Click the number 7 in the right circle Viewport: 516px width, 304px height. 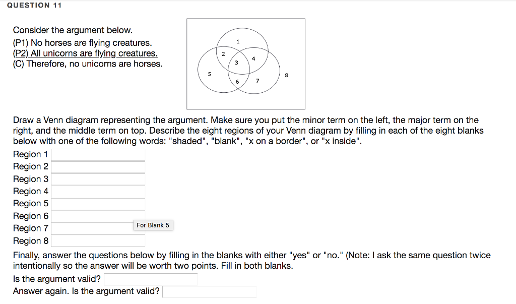[257, 79]
